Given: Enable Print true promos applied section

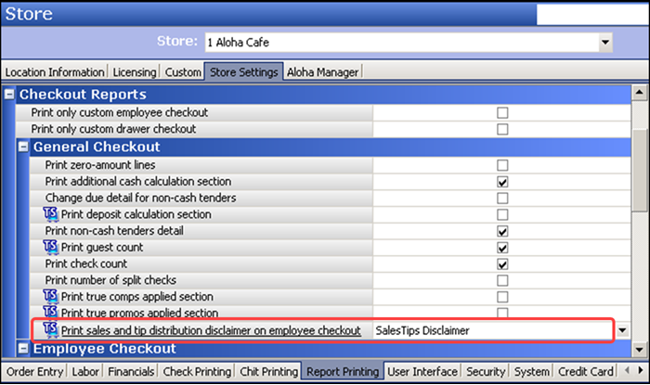Looking at the screenshot, I should [502, 312].
